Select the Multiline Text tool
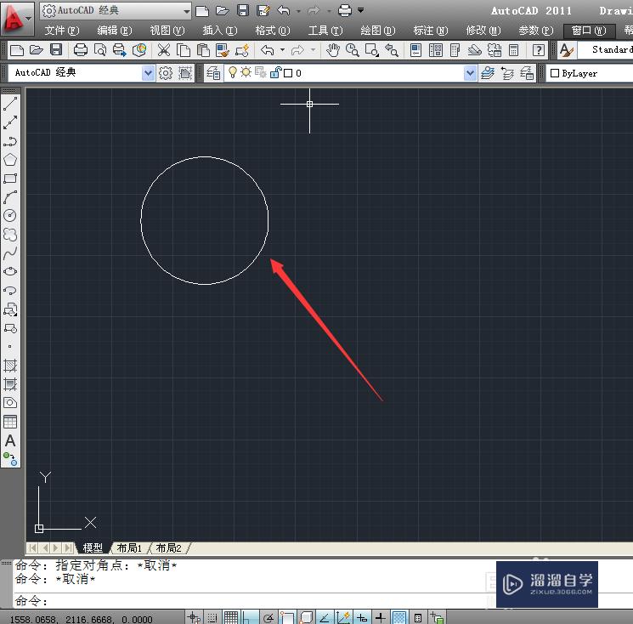Viewport: 633px width, 624px height. point(10,440)
